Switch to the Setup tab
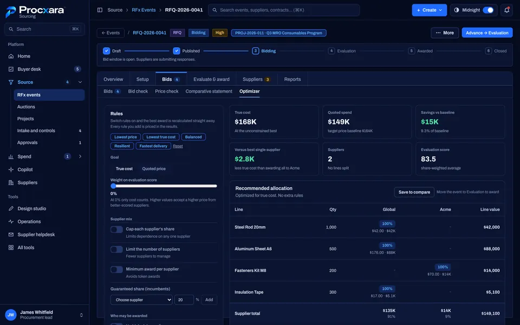Screen dimensions: 520x325 click(142, 79)
